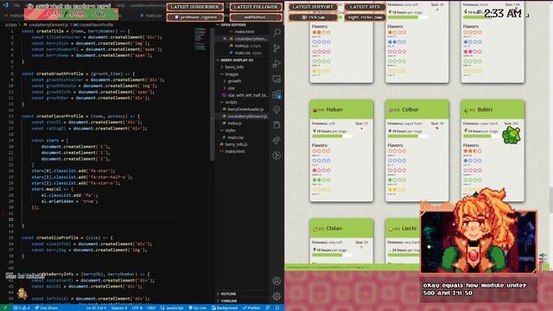Image resolution: width=553 pixels, height=311 pixels.
Task: Click the Babiri berry card header
Action: pos(493,110)
